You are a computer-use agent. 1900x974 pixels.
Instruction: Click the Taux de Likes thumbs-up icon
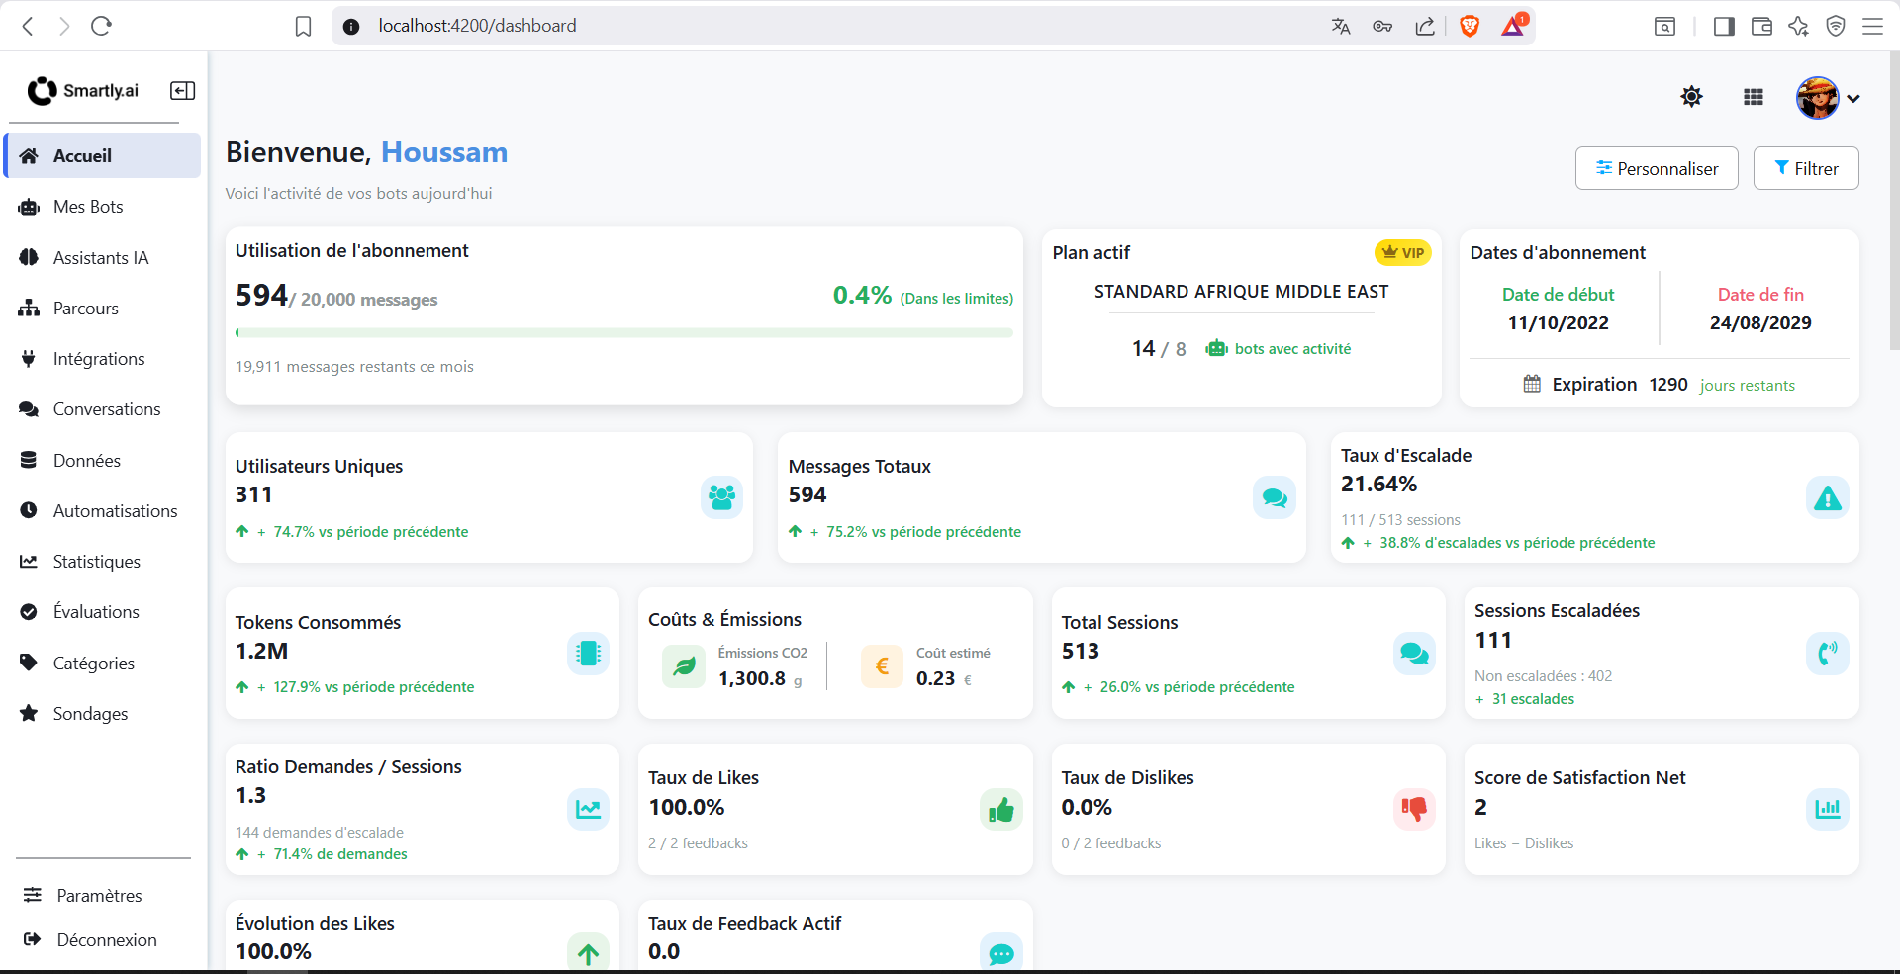[1000, 810]
